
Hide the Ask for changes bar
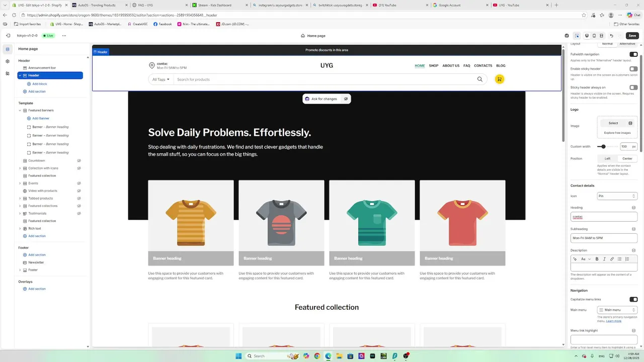click(x=346, y=99)
